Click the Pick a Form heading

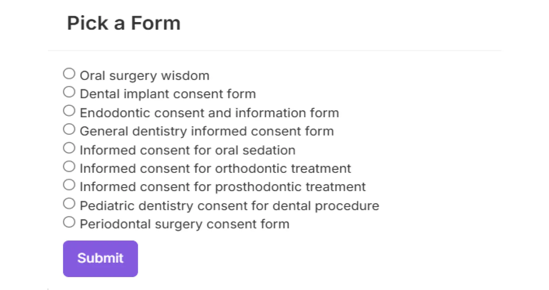click(123, 23)
